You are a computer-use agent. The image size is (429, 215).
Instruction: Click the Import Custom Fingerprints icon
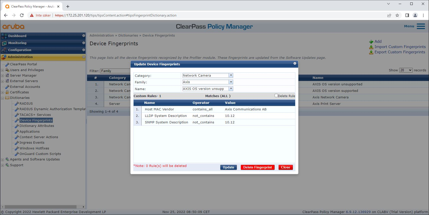point(371,47)
